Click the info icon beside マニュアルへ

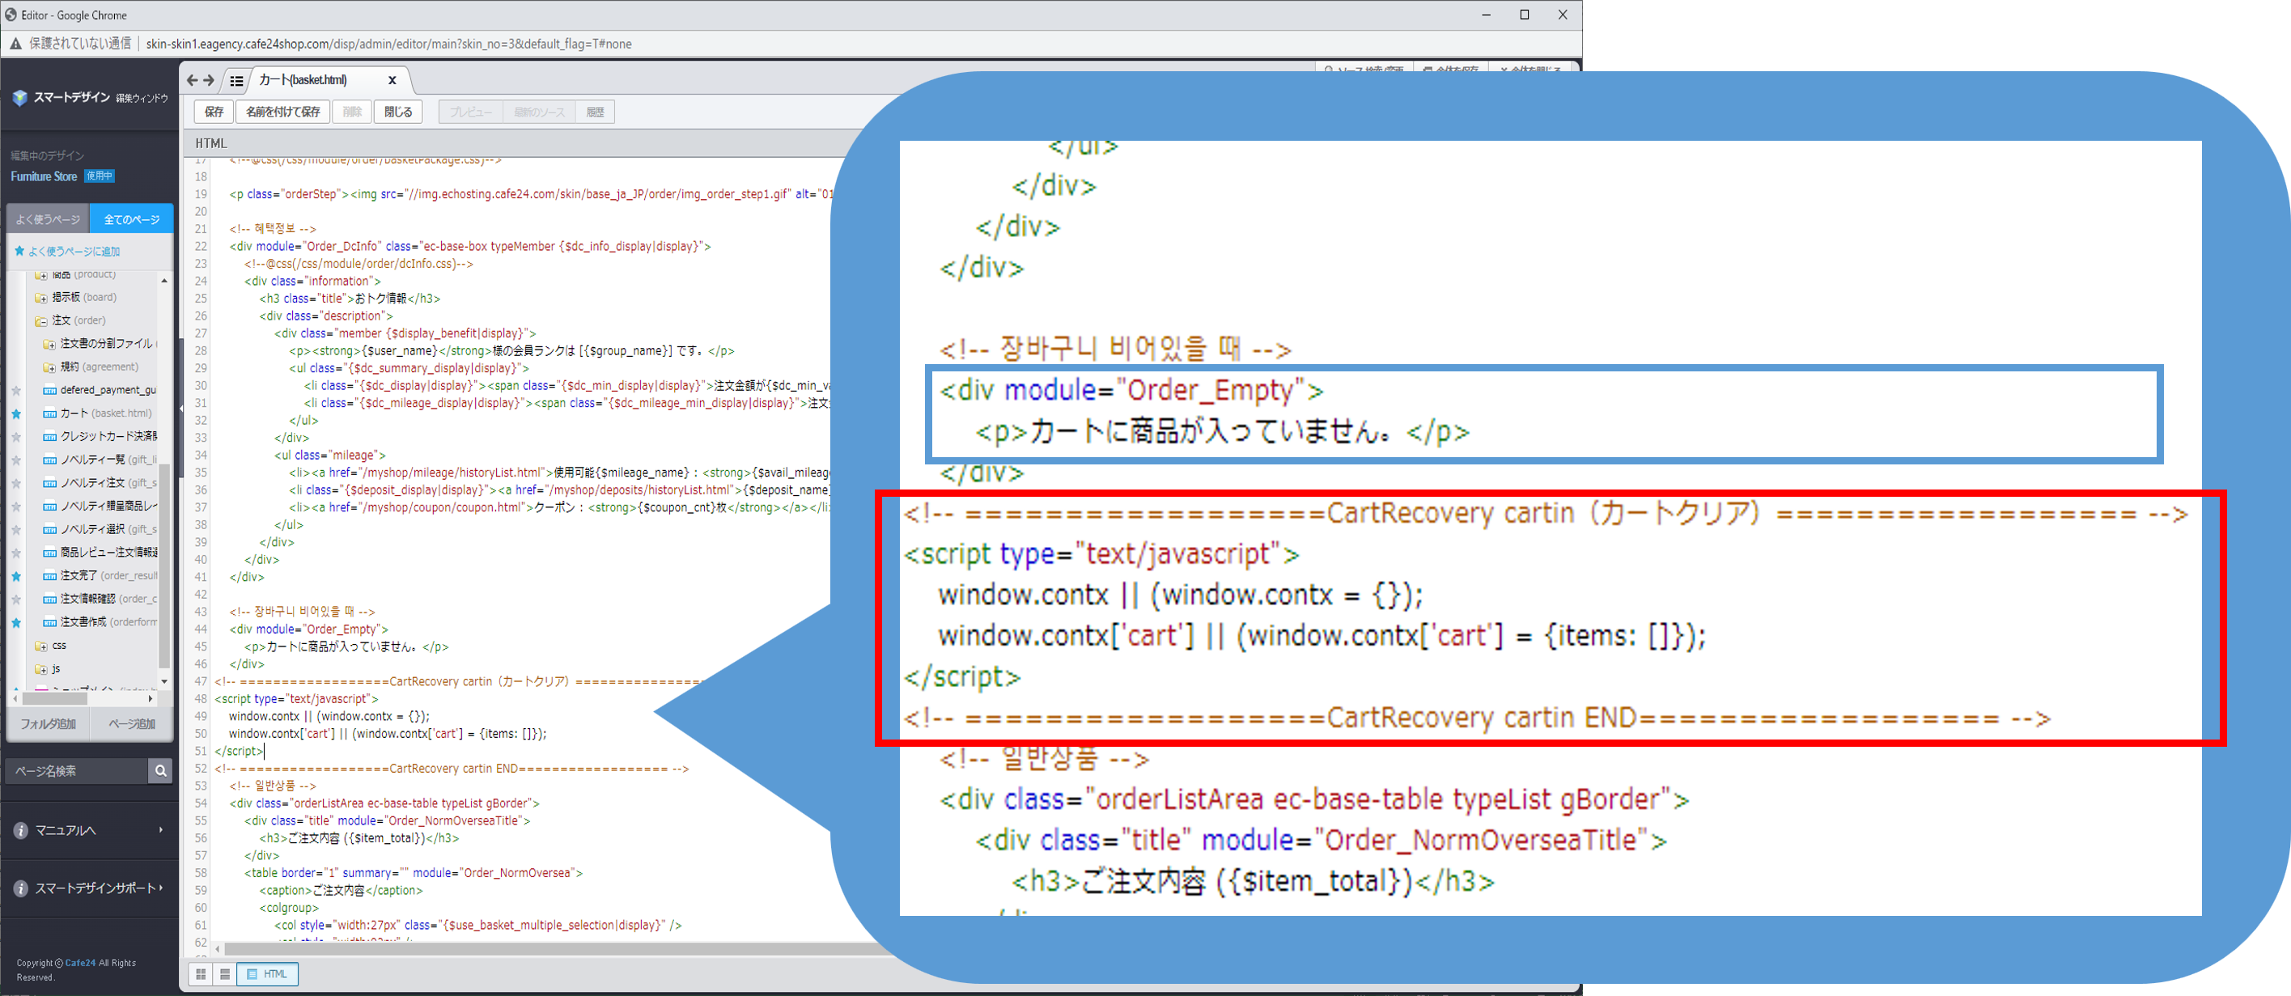coord(20,829)
